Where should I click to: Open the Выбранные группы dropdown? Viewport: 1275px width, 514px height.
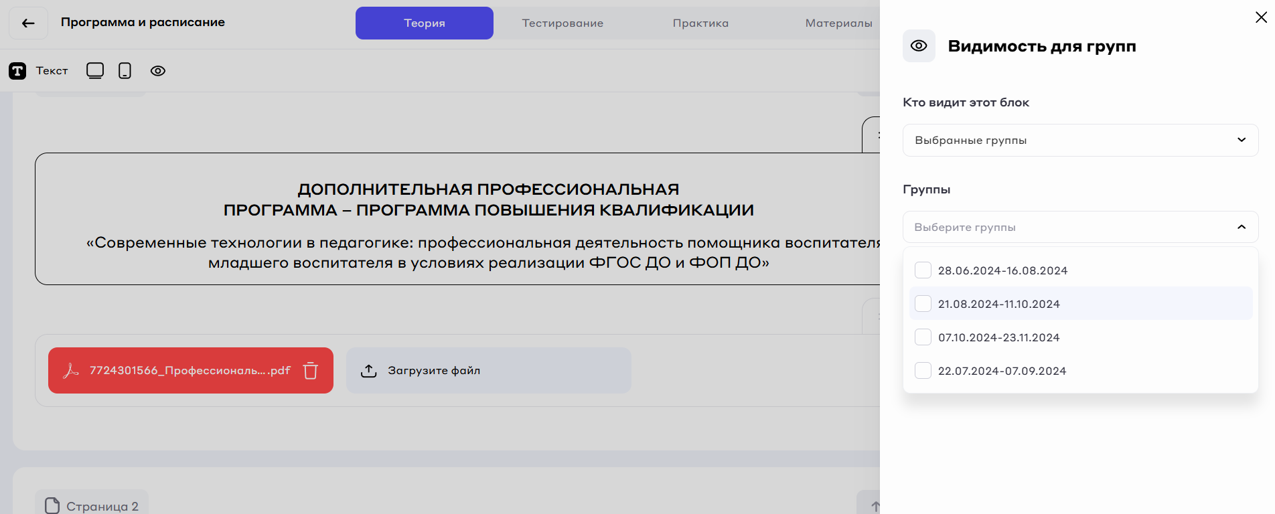pos(1079,141)
